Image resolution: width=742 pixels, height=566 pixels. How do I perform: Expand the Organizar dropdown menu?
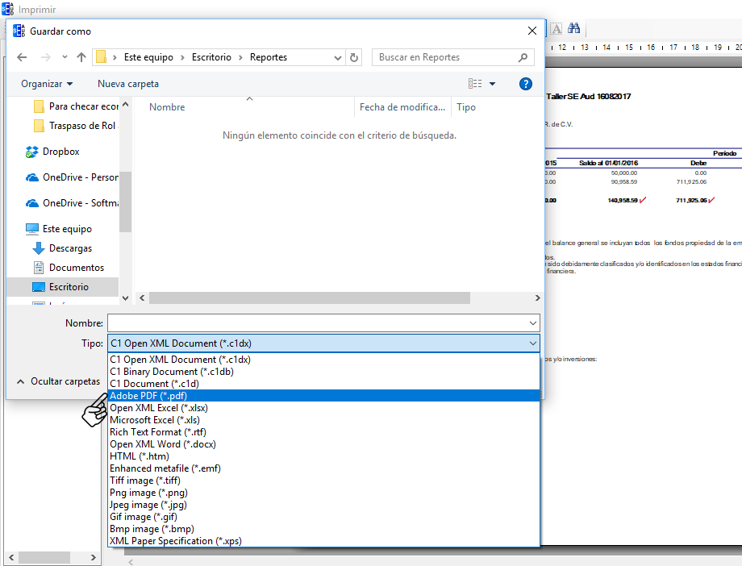(x=47, y=84)
